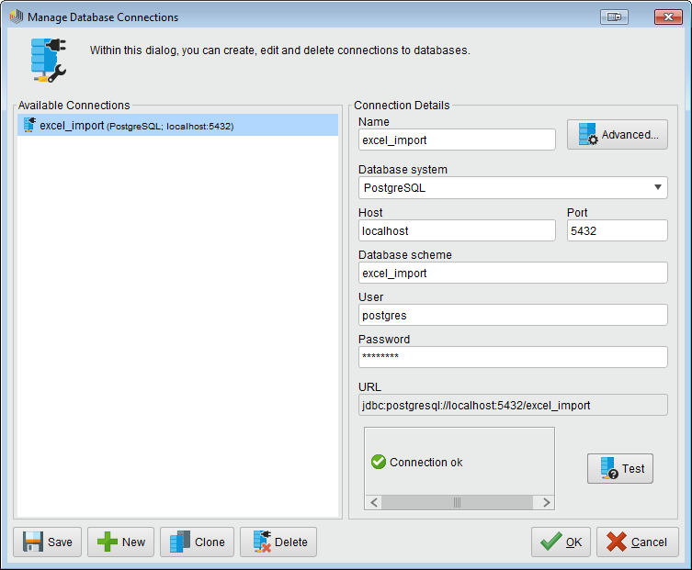Close the Manage Database Connections window
692x570 pixels.
(668, 17)
